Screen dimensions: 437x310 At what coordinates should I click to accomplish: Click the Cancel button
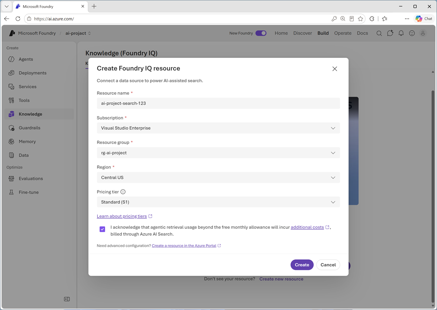coord(328,265)
